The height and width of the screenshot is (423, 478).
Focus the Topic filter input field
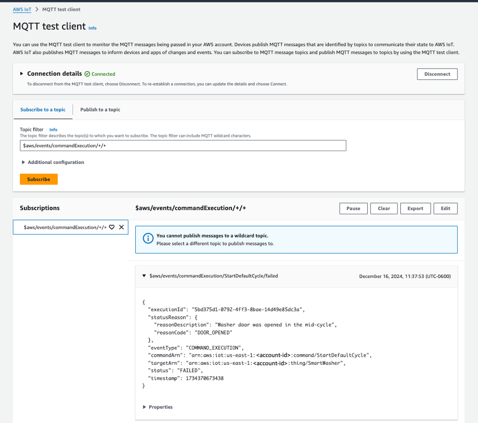coord(183,146)
